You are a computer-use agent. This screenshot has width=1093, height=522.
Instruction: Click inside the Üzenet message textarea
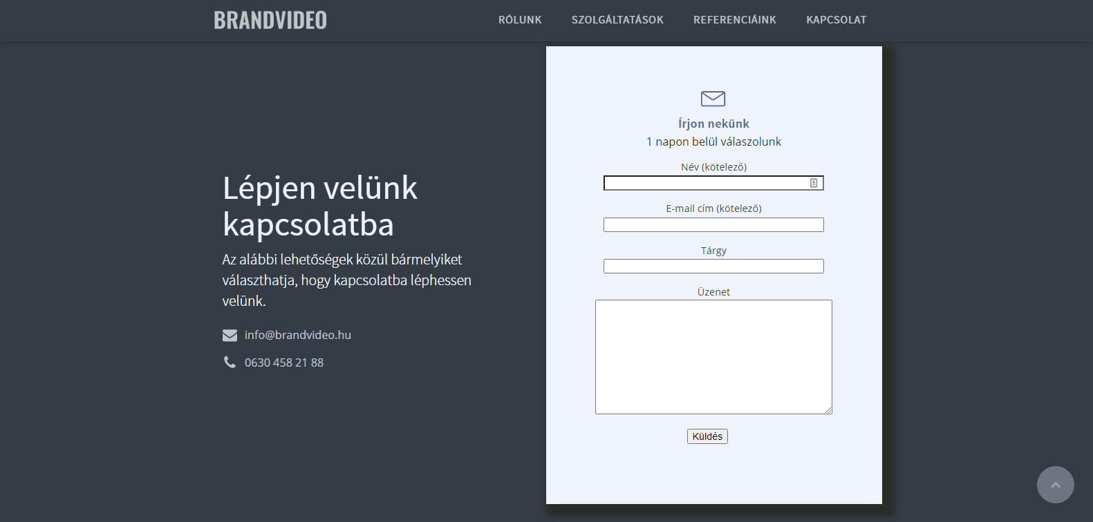click(713, 357)
